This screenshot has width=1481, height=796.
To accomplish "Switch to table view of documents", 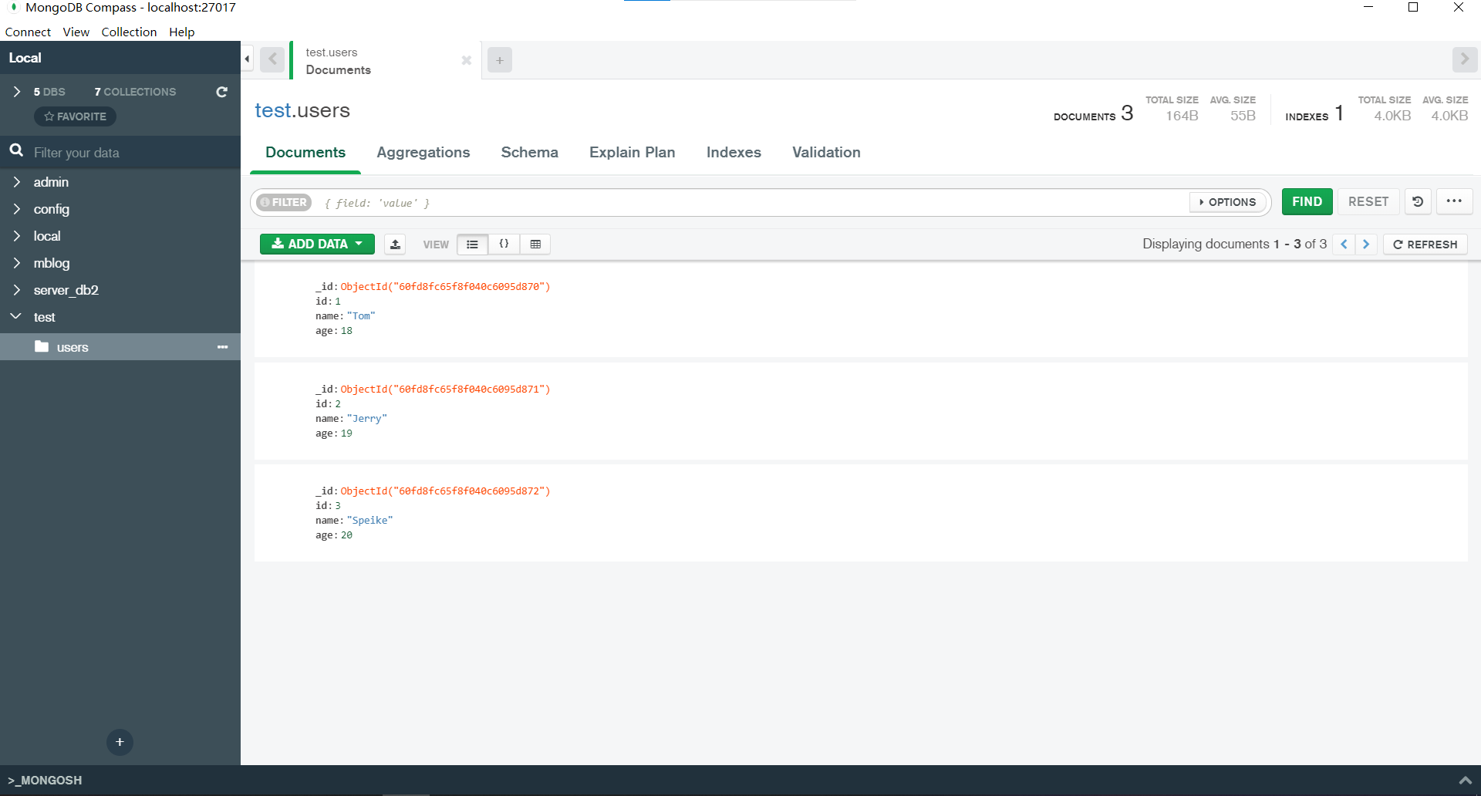I will tap(535, 245).
